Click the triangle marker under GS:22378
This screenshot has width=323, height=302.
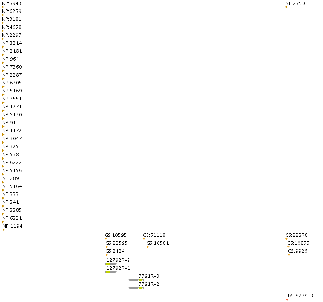point(287,239)
